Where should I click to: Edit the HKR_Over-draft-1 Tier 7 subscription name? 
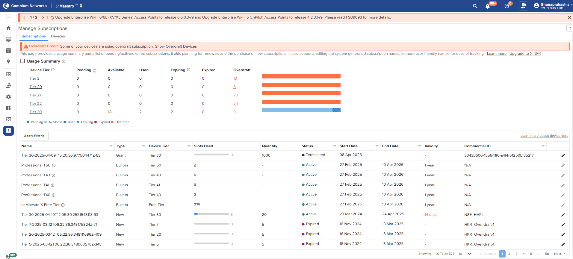click(x=563, y=225)
